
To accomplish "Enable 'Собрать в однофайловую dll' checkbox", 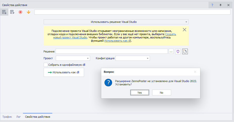I will [x=46, y=65].
